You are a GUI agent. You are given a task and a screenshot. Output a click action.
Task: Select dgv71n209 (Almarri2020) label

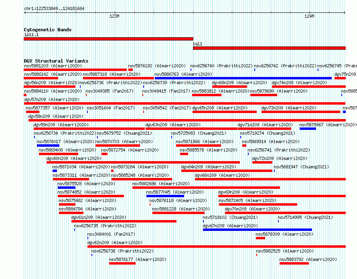click(265, 125)
